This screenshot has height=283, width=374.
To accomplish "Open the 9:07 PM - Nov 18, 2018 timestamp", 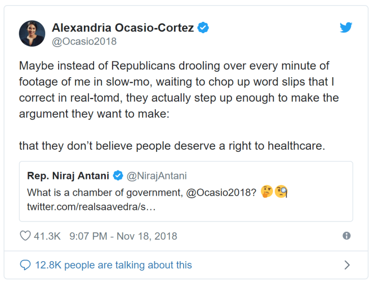I will 123,236.
